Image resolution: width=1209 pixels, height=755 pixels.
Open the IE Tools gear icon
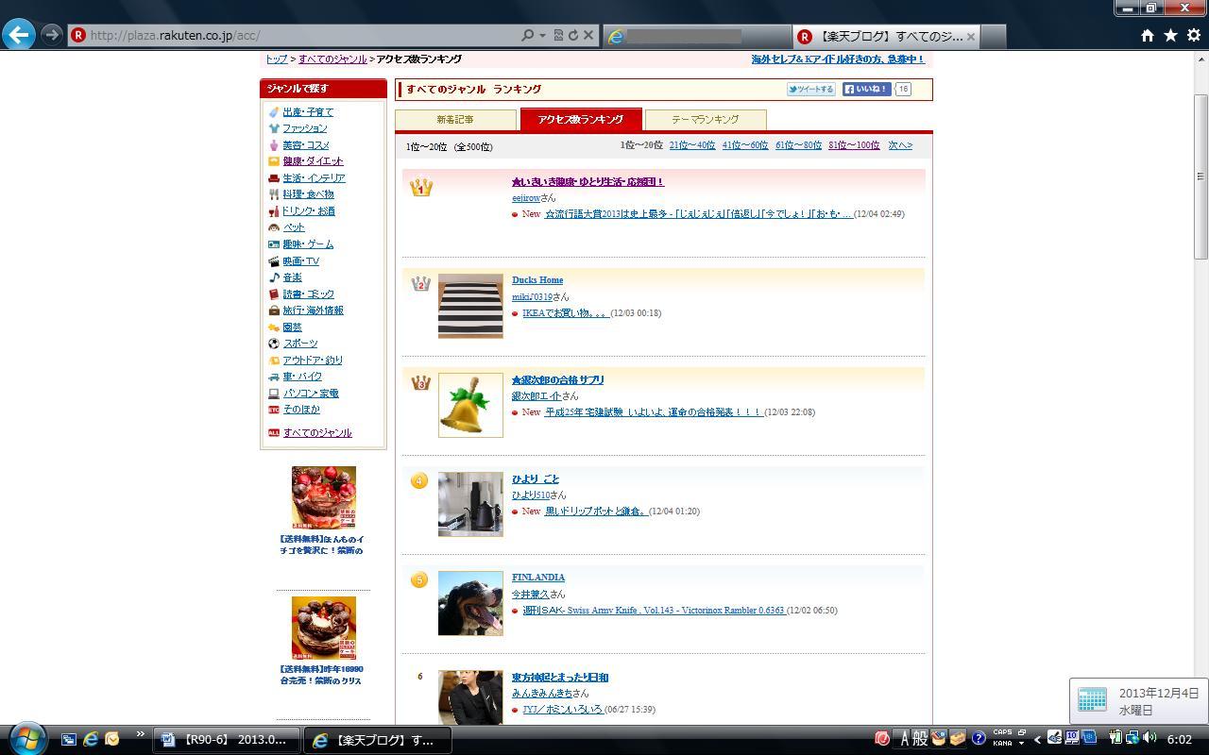1193,35
